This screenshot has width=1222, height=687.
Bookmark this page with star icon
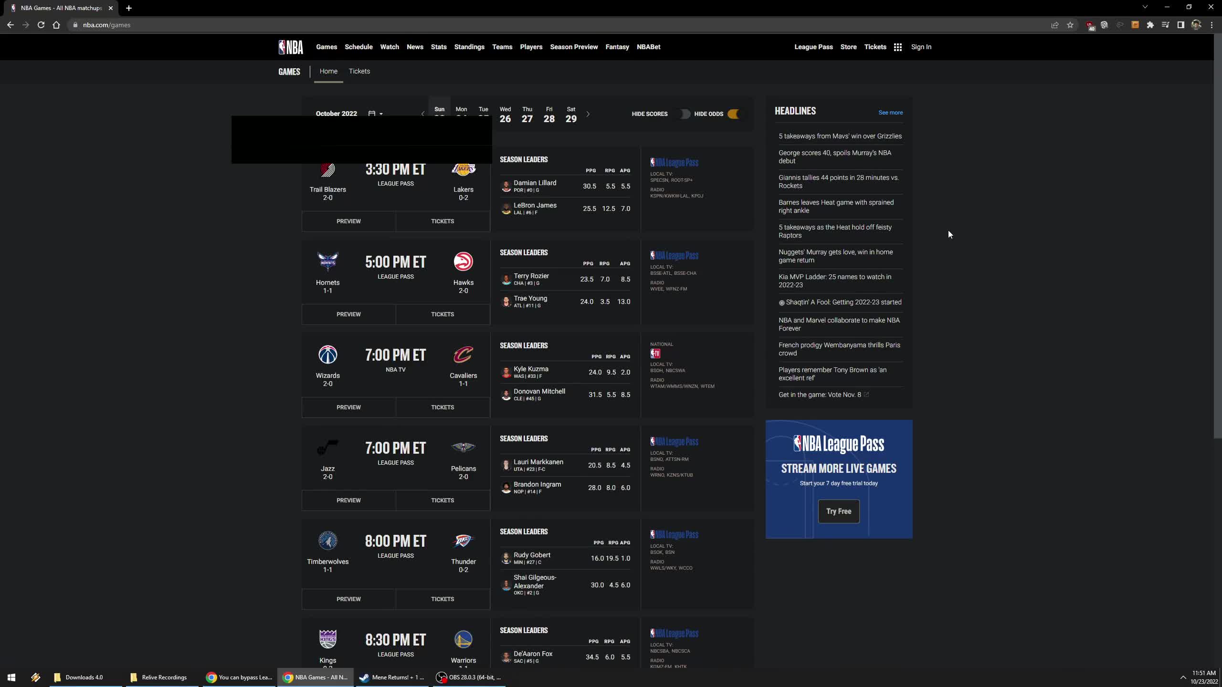click(1070, 25)
